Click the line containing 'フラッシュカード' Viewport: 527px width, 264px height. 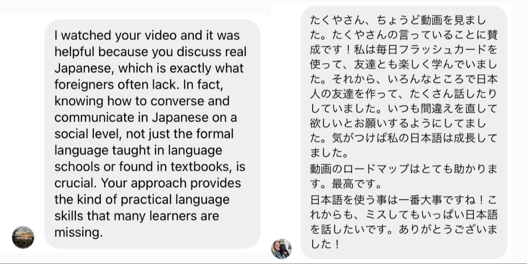point(403,50)
